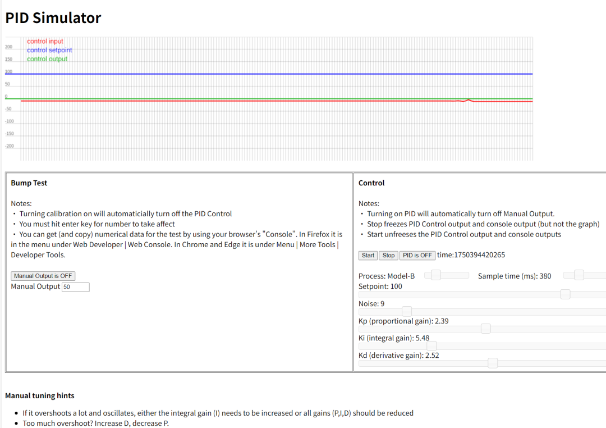Click the Sample time slider handle
The image size is (606, 428).
click(579, 275)
